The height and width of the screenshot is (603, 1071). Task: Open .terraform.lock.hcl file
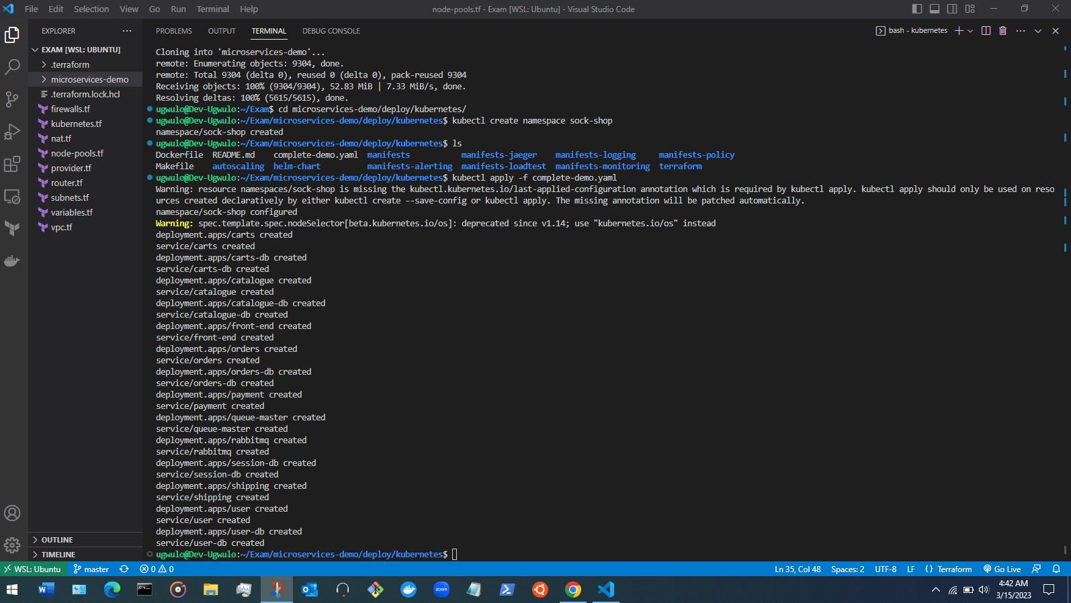point(85,94)
